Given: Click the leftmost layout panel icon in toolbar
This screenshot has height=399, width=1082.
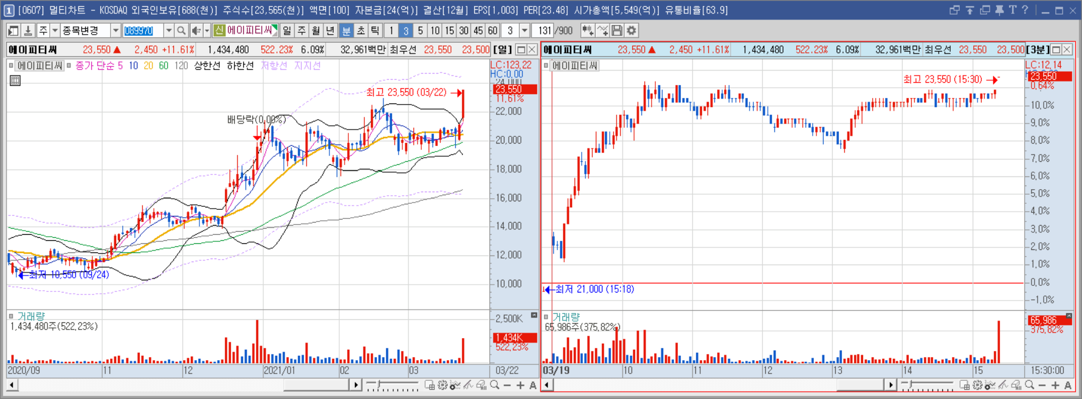Looking at the screenshot, I should 13,30.
